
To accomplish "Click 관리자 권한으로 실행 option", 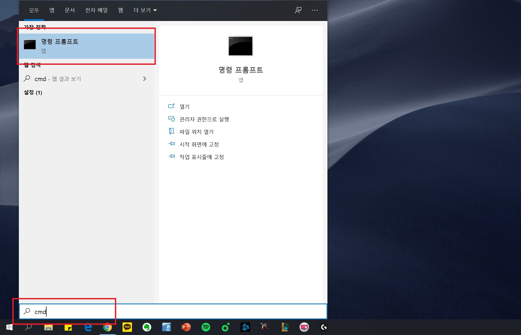I will click(204, 119).
